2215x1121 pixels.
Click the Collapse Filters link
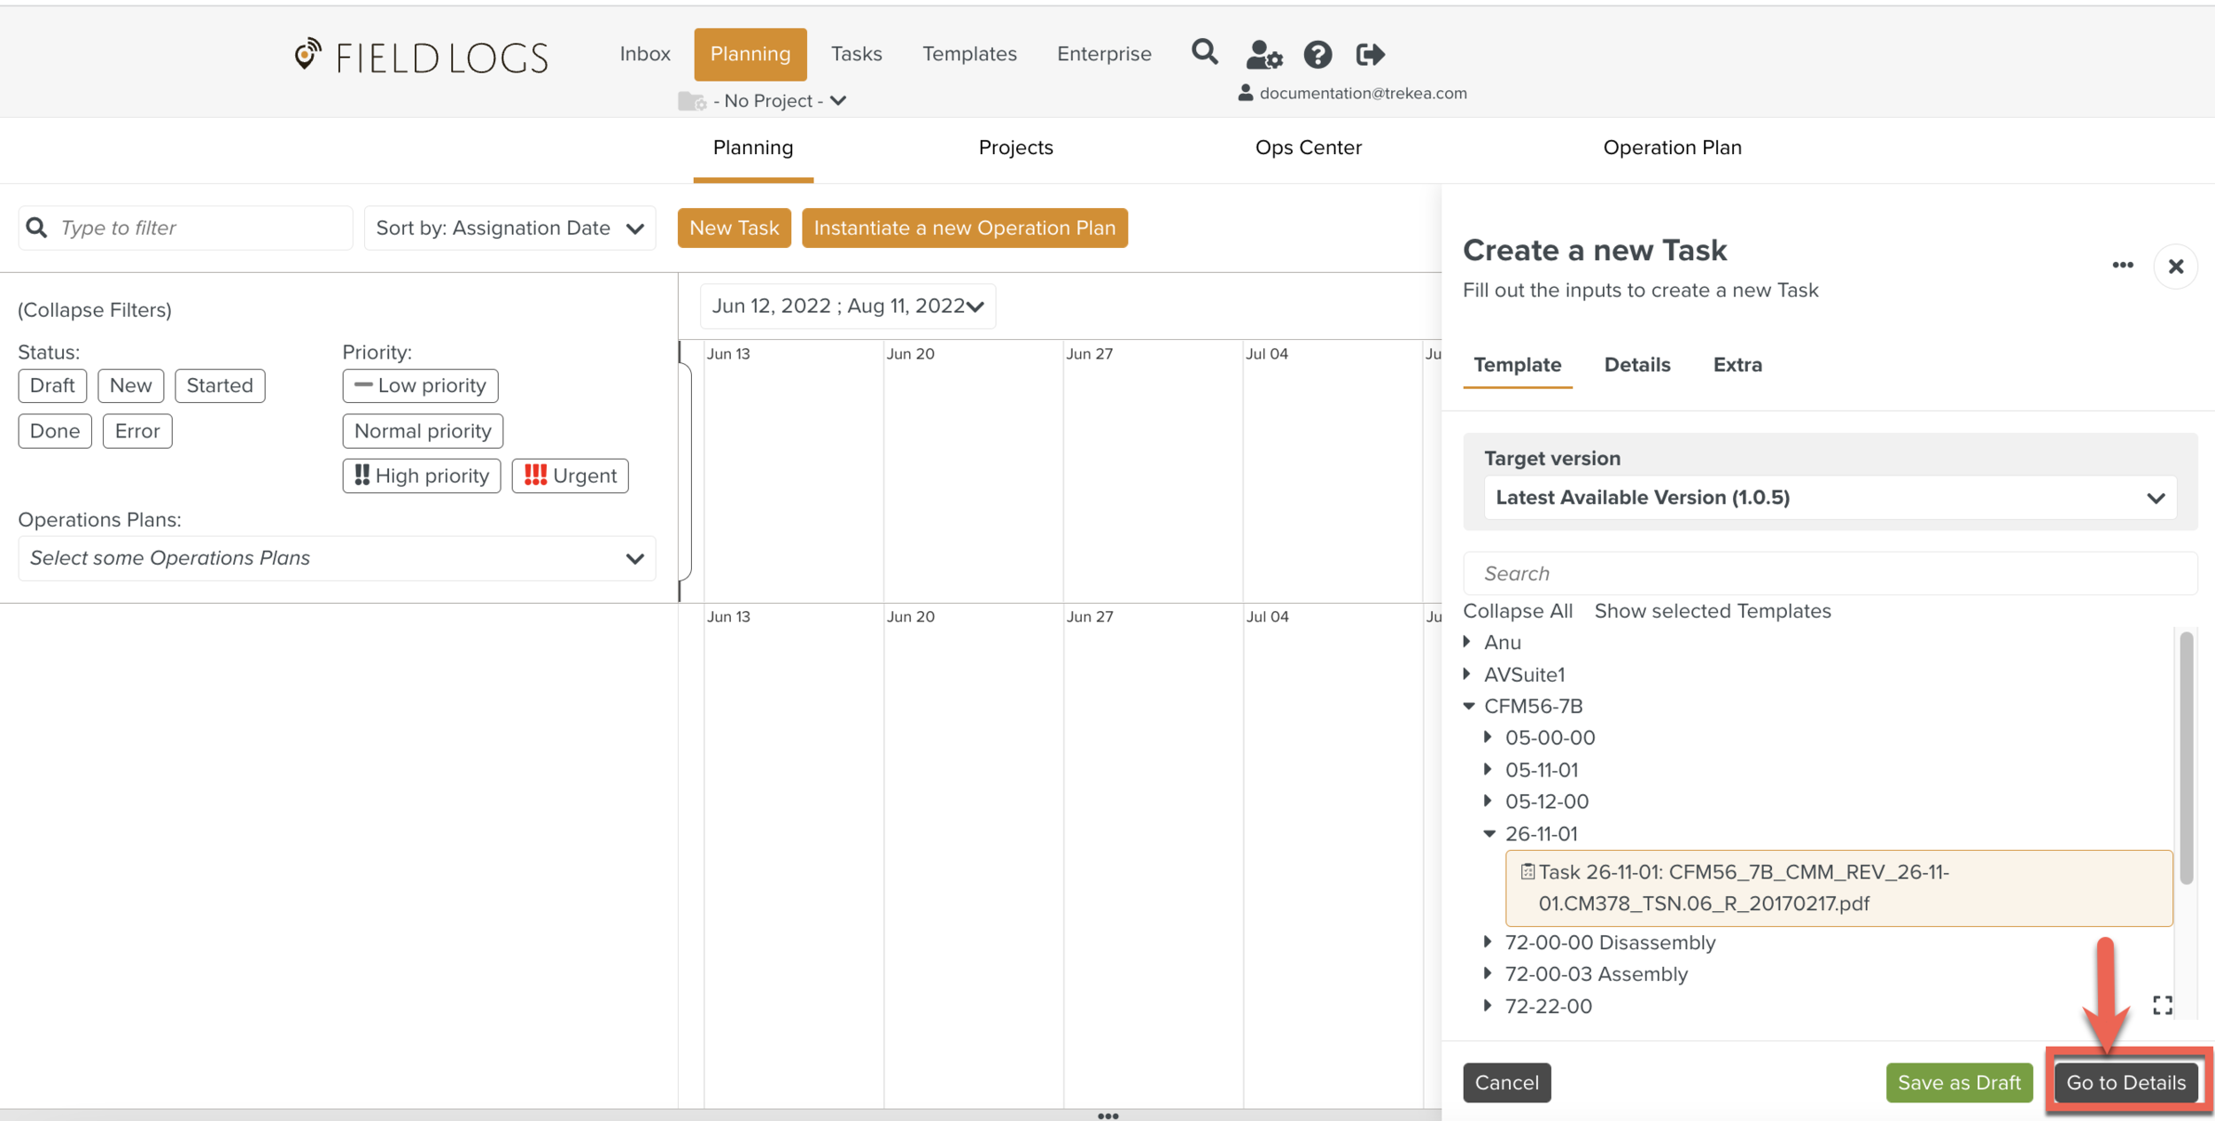95,310
